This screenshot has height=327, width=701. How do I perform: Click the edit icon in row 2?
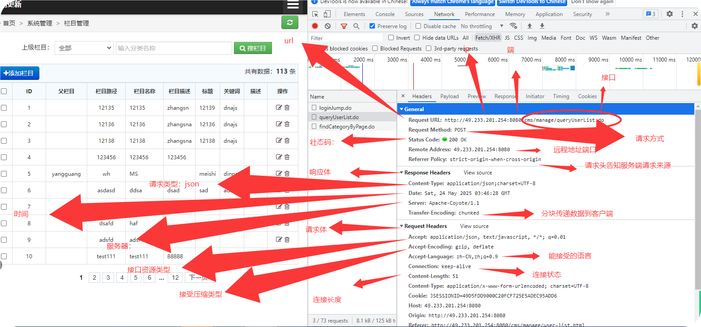pyautogui.click(x=279, y=124)
